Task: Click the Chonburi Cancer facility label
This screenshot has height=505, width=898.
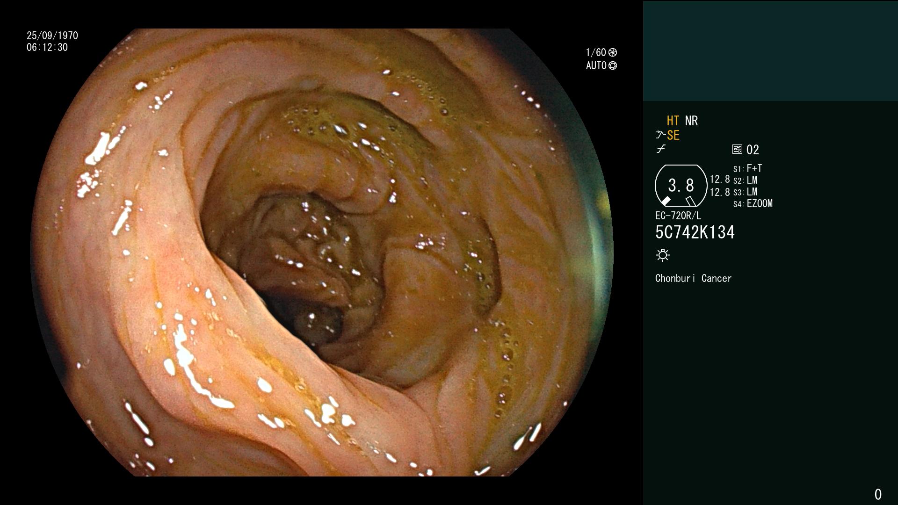Action: 693,279
